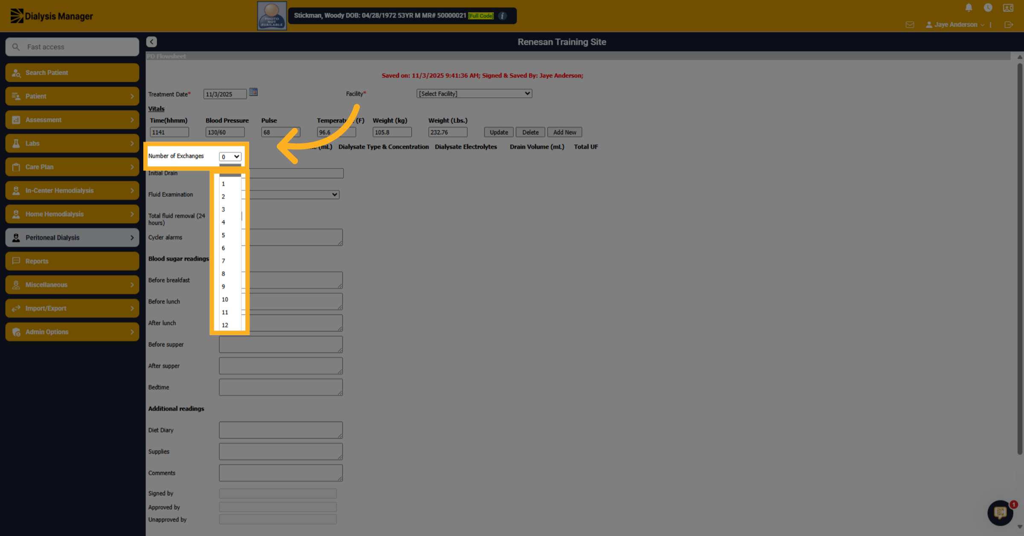
Task: Open the Facility dropdown
Action: coord(474,93)
